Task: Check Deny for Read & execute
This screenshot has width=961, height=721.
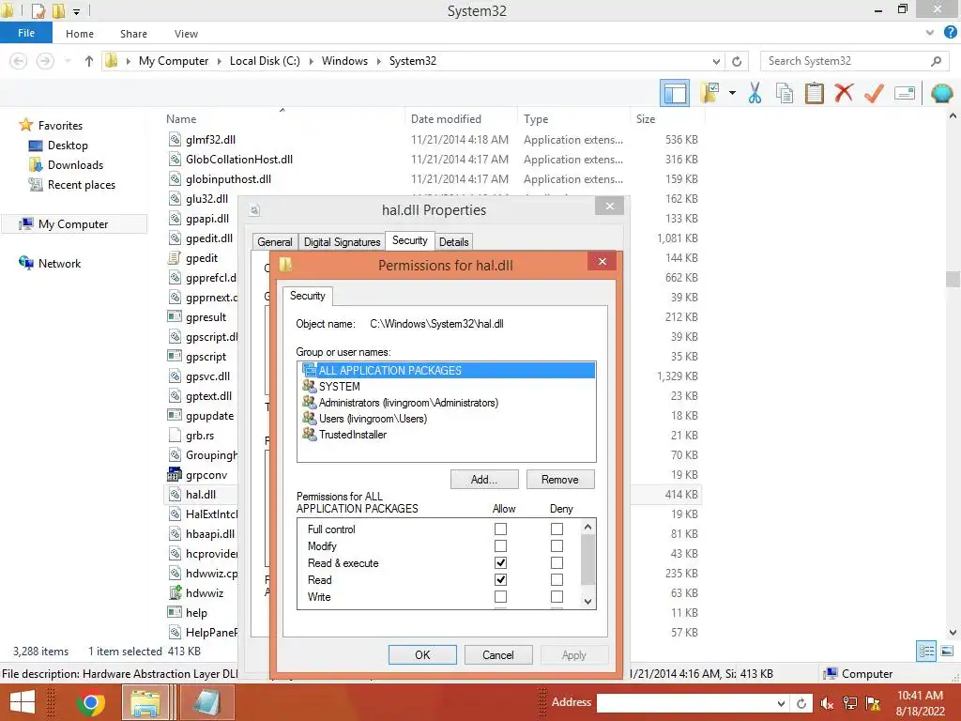Action: tap(557, 563)
